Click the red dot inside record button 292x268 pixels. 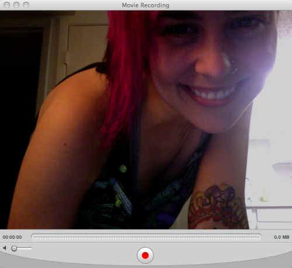(145, 255)
